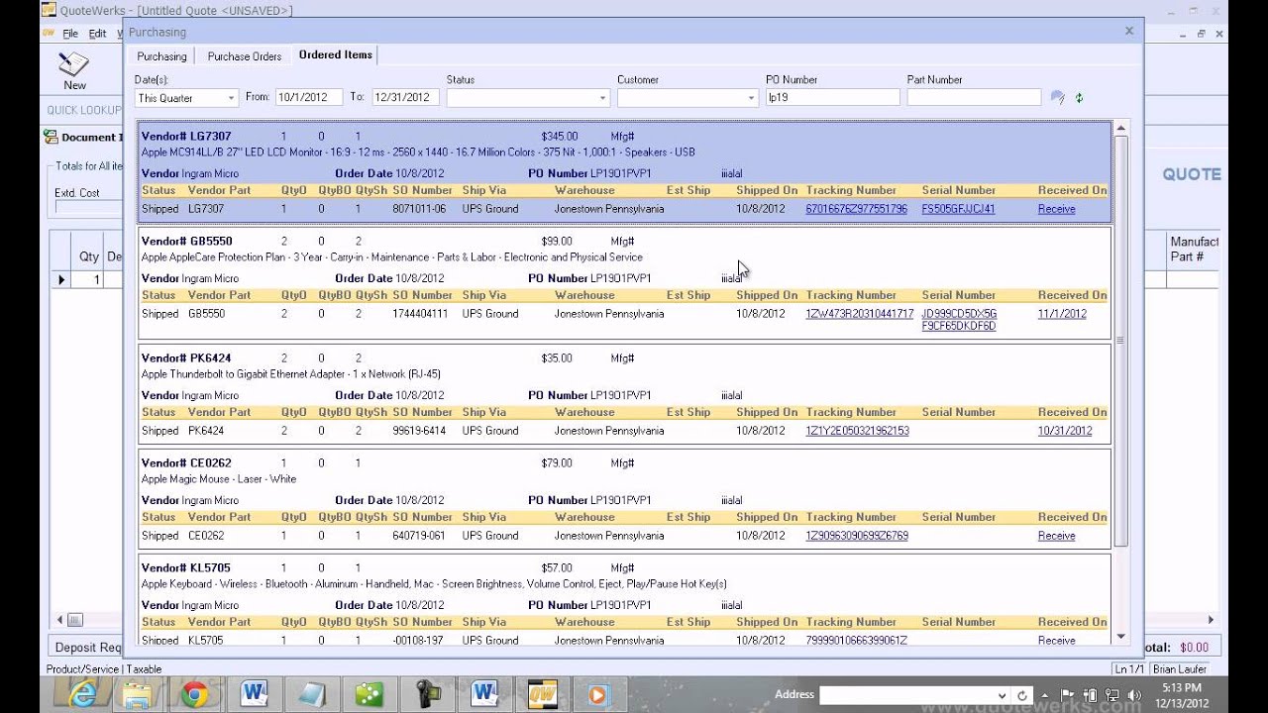Click the PO Number field containing lp19
The width and height of the screenshot is (1268, 713).
click(x=832, y=97)
